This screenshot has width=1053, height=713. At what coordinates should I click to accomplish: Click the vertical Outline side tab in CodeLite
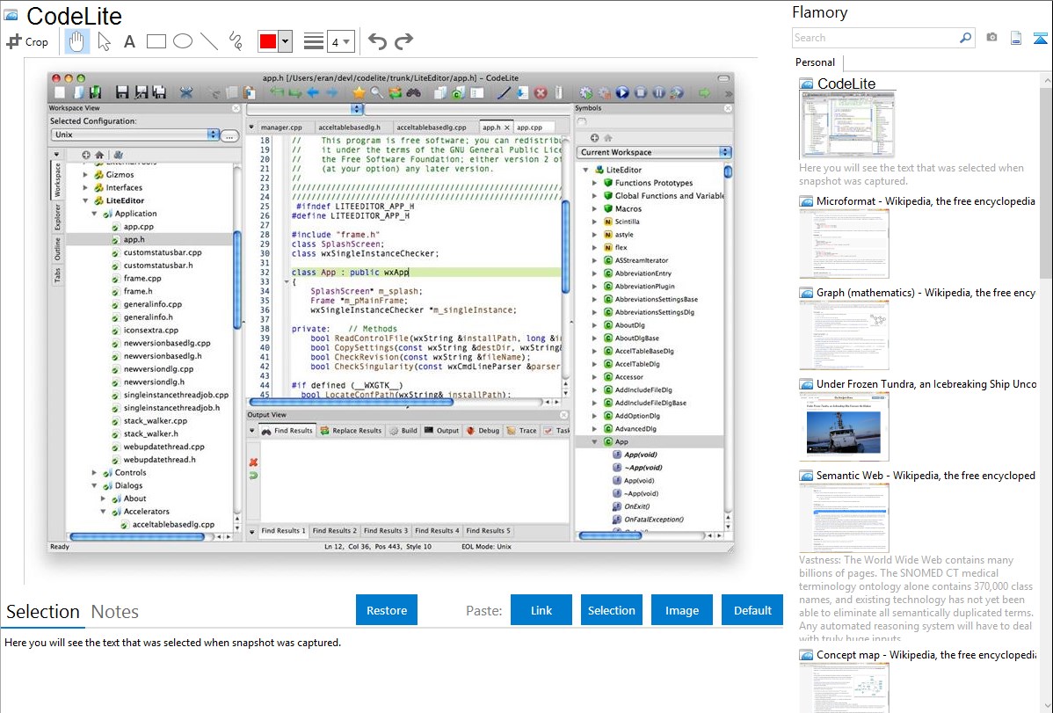pyautogui.click(x=58, y=250)
